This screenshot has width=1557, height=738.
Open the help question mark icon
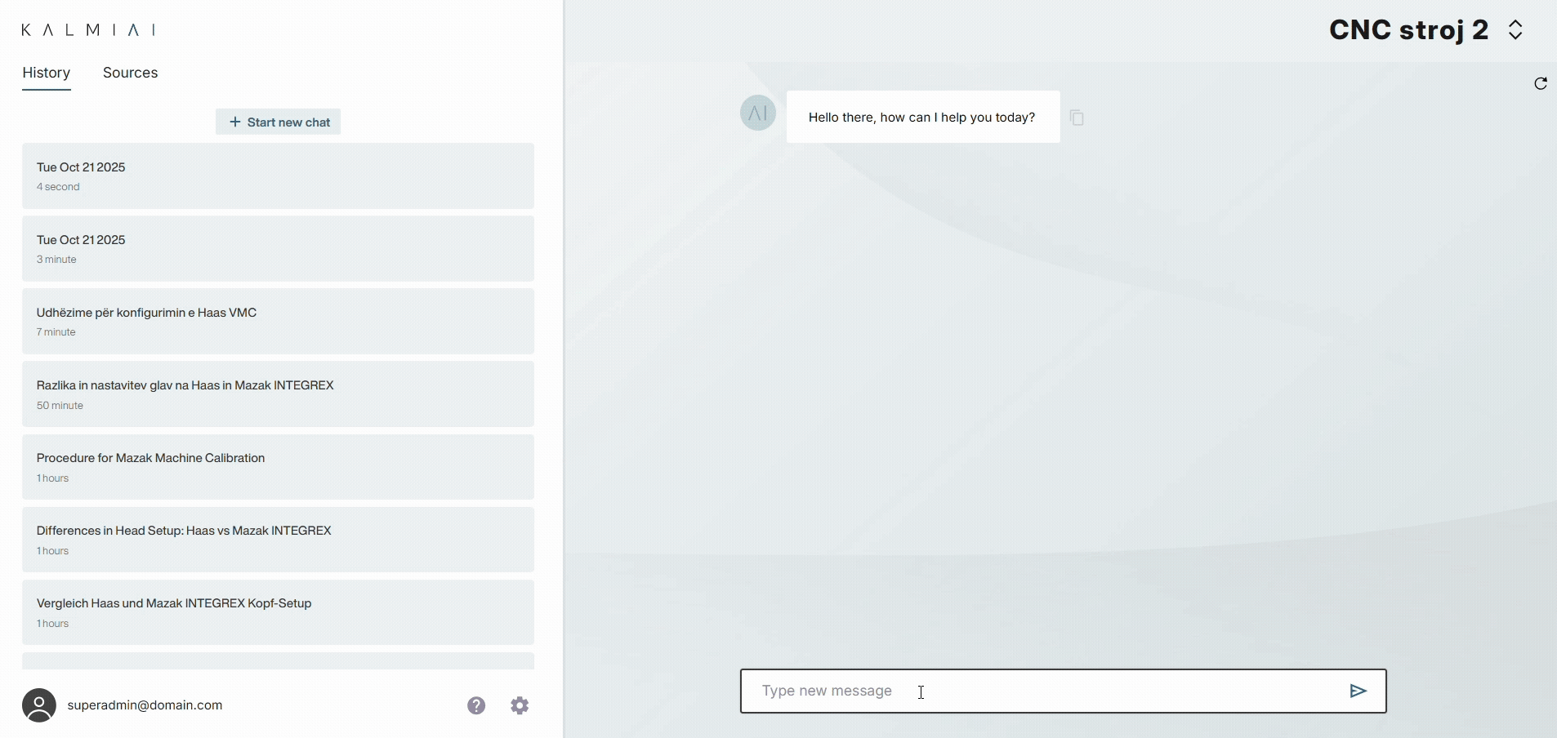pos(476,705)
